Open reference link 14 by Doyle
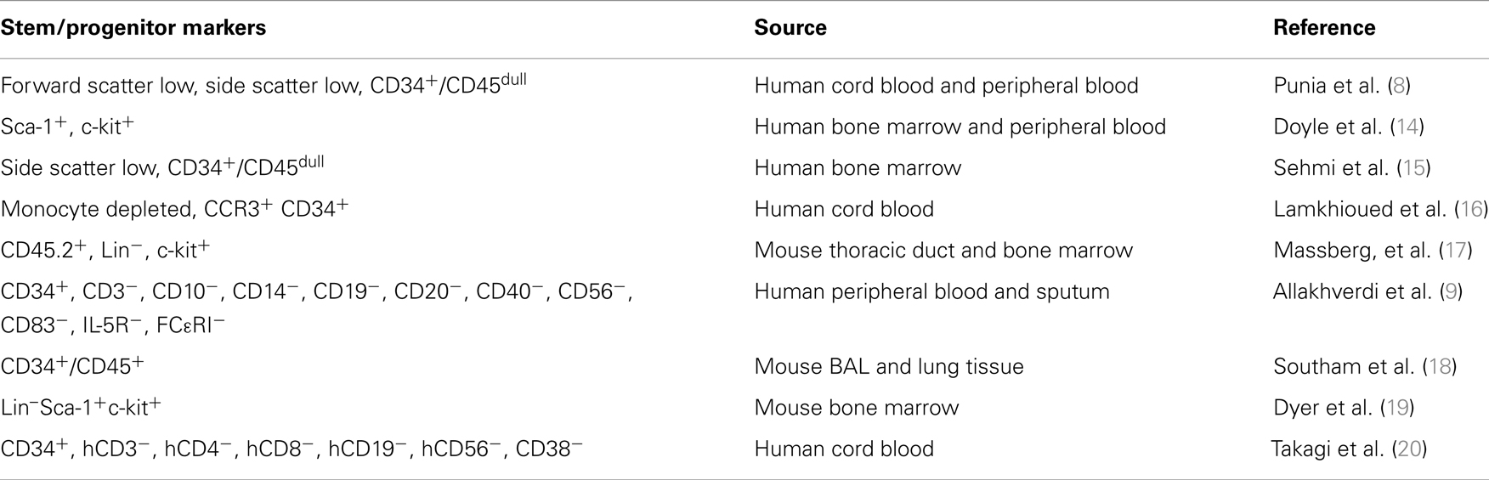The width and height of the screenshot is (1489, 480). click(1407, 127)
